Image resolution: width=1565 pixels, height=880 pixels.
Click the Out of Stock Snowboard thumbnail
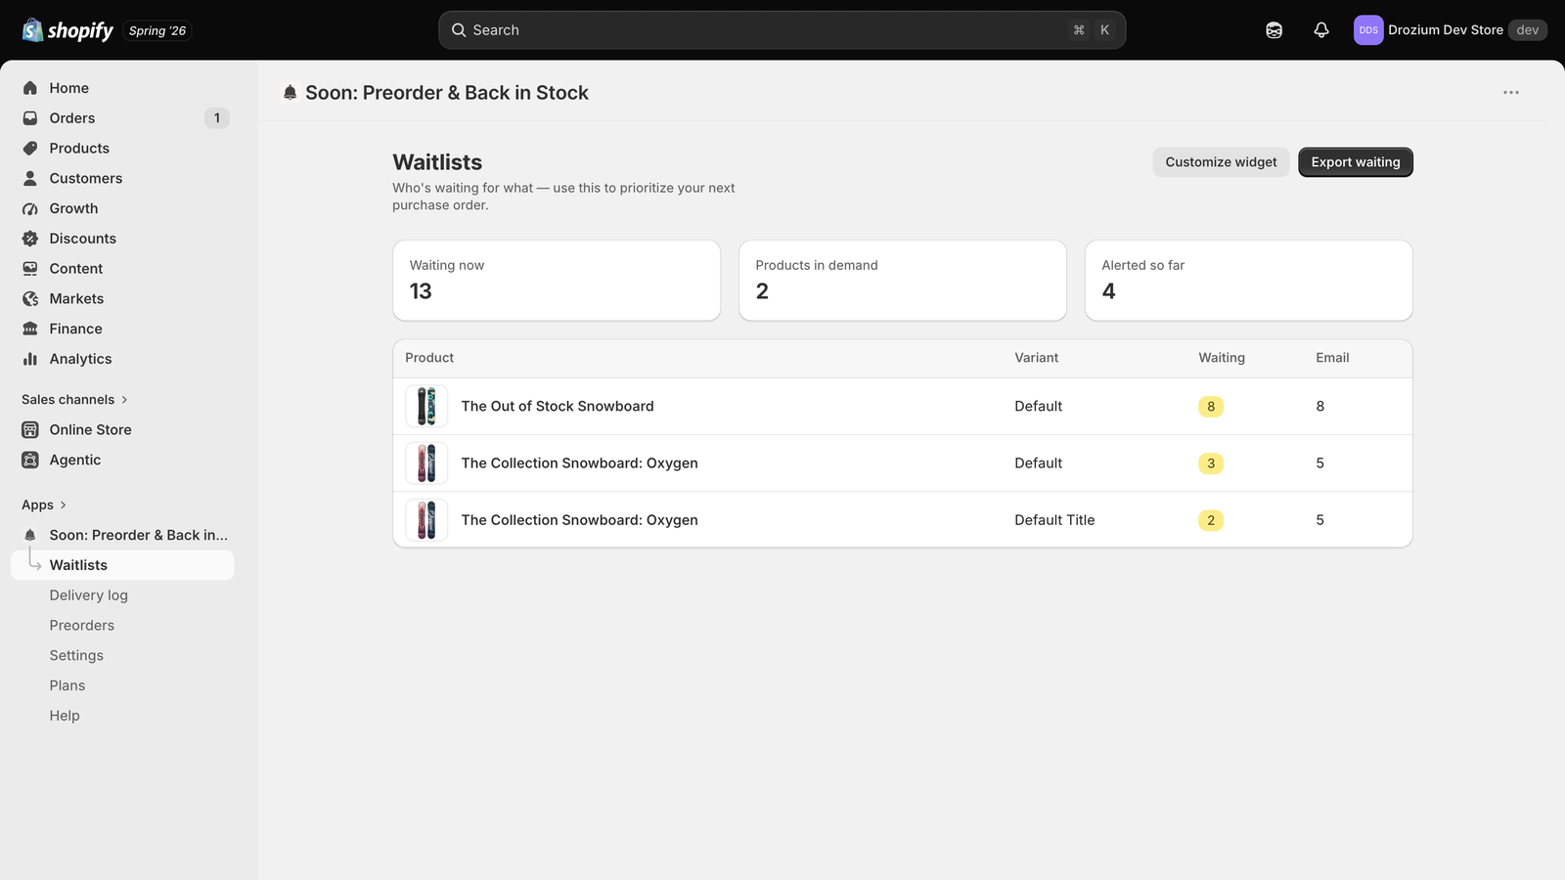[x=426, y=407]
